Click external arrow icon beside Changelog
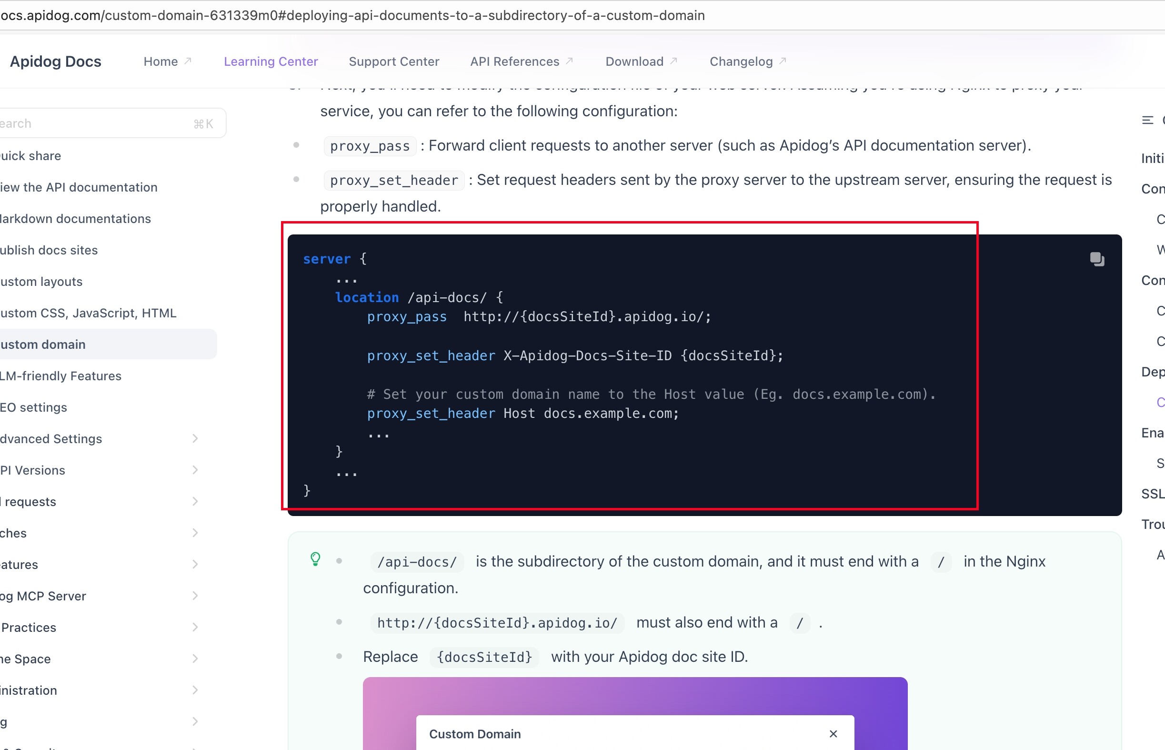The image size is (1165, 750). [x=783, y=61]
